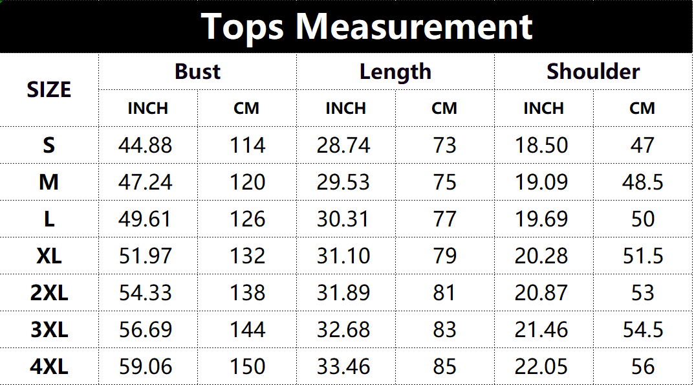Click the 20.87 shoulder inch cell

pos(541,292)
